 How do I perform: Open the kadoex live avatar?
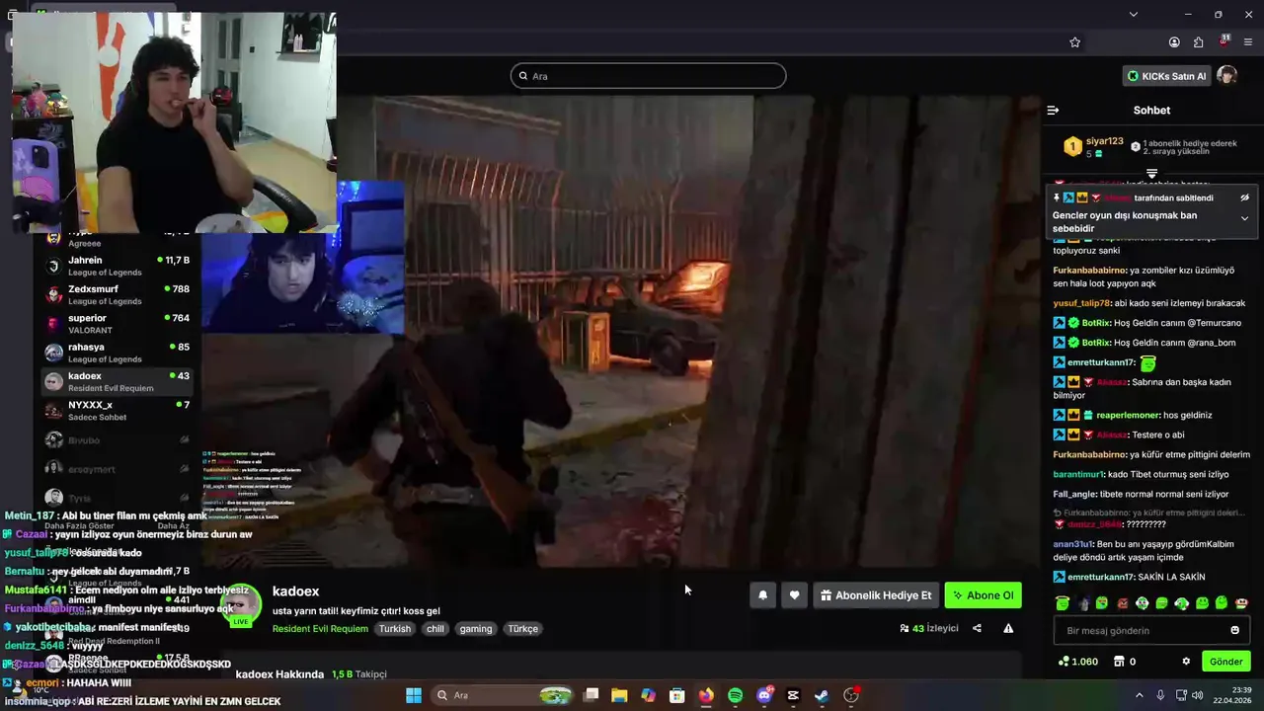click(240, 604)
